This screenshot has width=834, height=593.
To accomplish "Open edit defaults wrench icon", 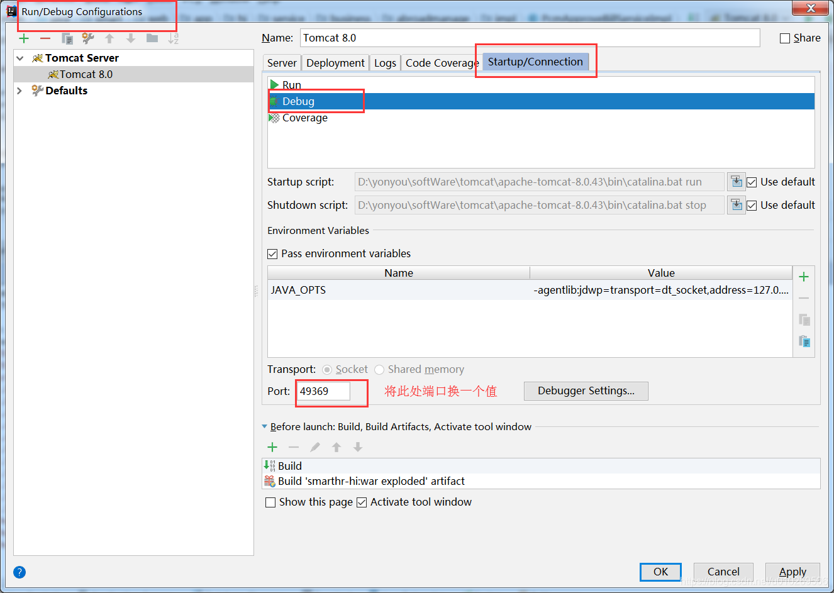I will tap(88, 38).
